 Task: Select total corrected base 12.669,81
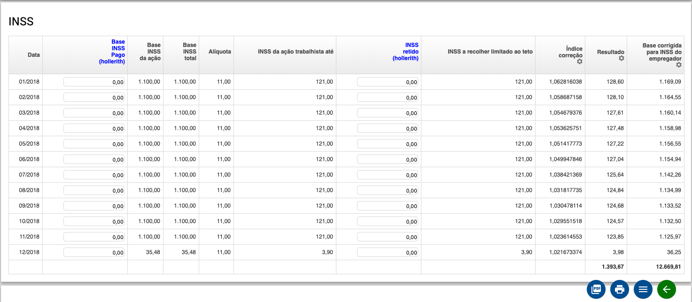668,267
